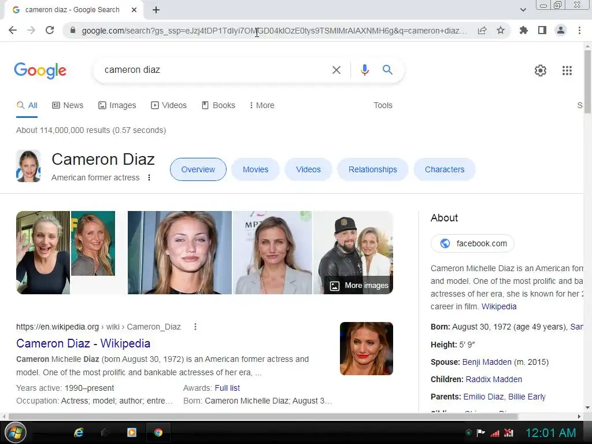Screen dimensions: 592x444
Task: Select the Movies chip
Action: (x=256, y=169)
